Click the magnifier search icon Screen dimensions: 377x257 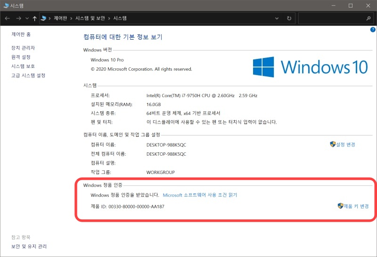click(x=369, y=18)
